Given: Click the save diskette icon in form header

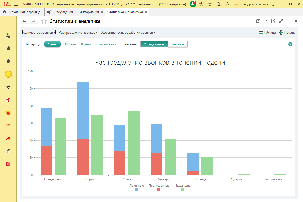Looking at the screenshot, I should 258,21.
